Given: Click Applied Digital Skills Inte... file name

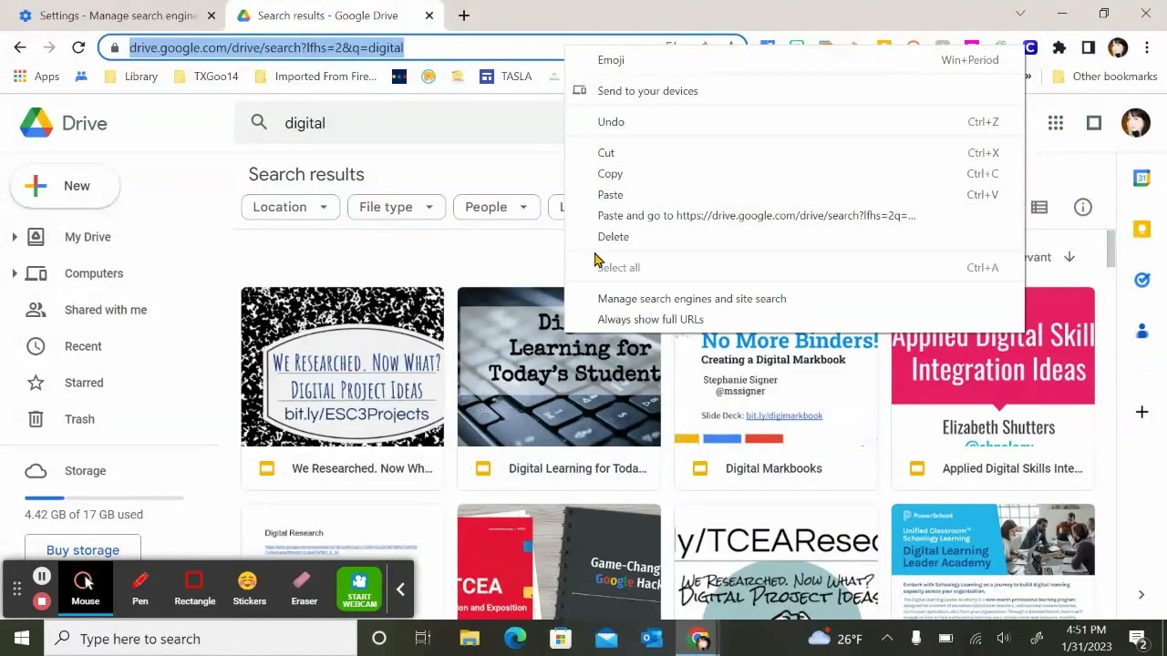Looking at the screenshot, I should (x=1012, y=468).
